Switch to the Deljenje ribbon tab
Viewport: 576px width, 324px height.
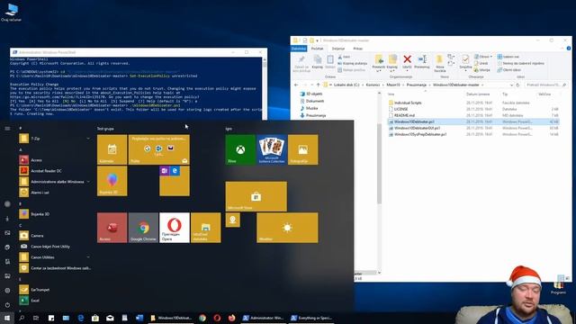[x=338, y=49]
